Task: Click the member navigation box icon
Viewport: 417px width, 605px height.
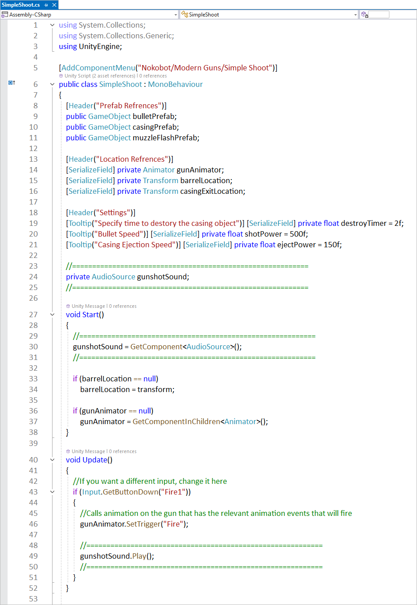Action: coord(364,15)
